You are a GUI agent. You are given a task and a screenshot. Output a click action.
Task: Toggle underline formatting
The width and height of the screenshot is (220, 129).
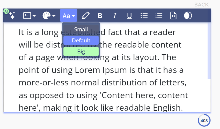(x=129, y=16)
